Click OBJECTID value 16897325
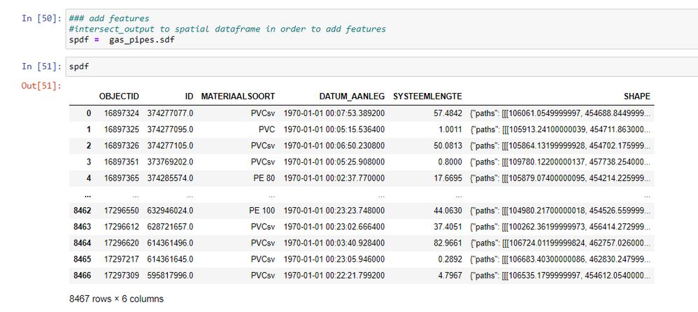The height and width of the screenshot is (312, 698). coord(122,129)
